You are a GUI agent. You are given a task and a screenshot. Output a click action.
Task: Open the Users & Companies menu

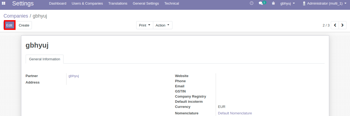87,4
